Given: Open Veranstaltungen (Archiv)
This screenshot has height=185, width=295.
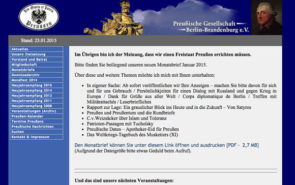Looking at the screenshot, I should (x=37, y=111).
